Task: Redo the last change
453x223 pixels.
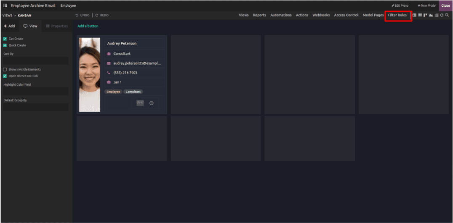Action: [102, 15]
